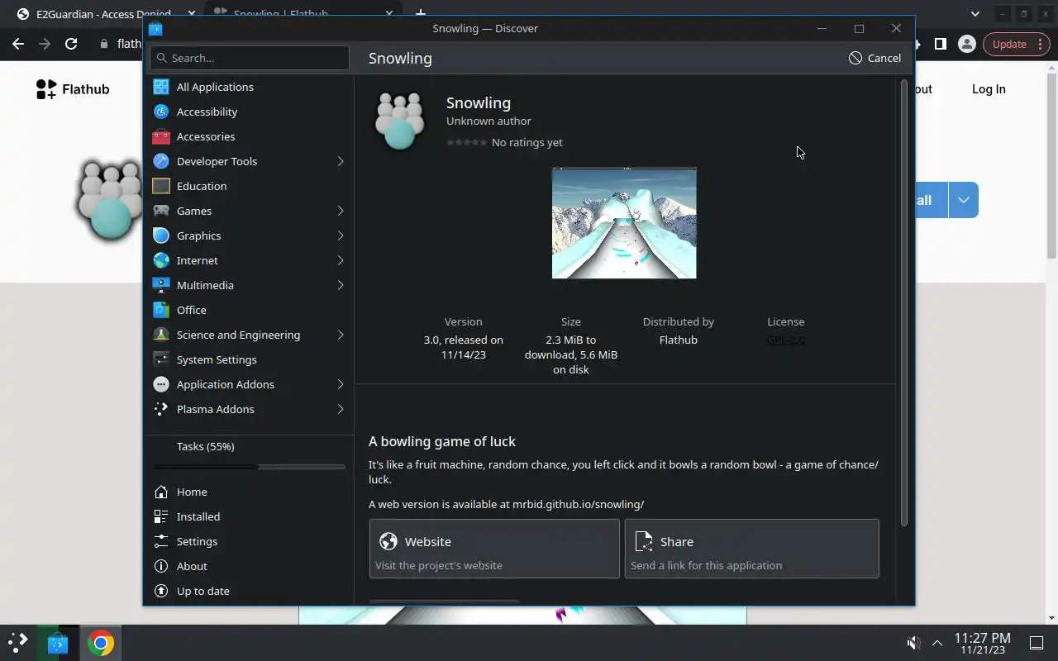The image size is (1058, 661).
Task: Click the Graphics category icon
Action: [x=161, y=235]
